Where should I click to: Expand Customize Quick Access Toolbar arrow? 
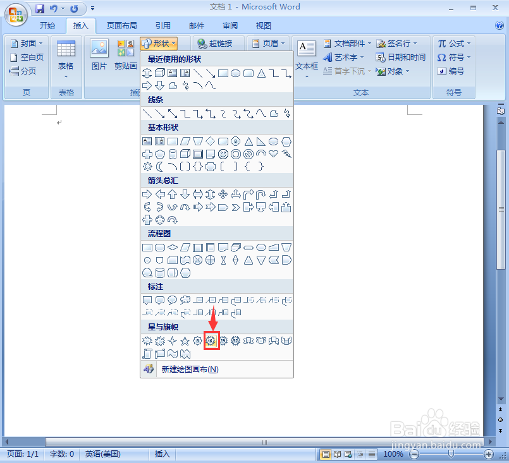tap(92, 8)
